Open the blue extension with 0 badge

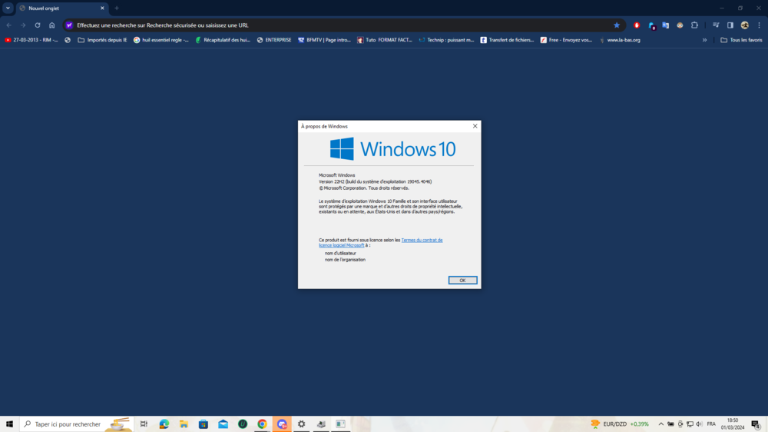click(651, 25)
